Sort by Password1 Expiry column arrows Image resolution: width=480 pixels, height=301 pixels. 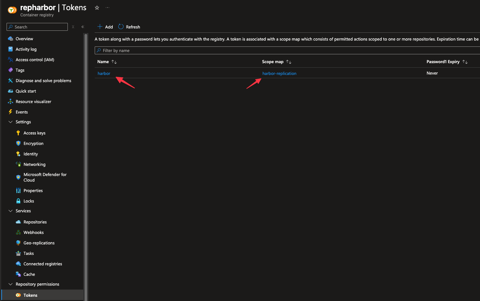pos(465,62)
